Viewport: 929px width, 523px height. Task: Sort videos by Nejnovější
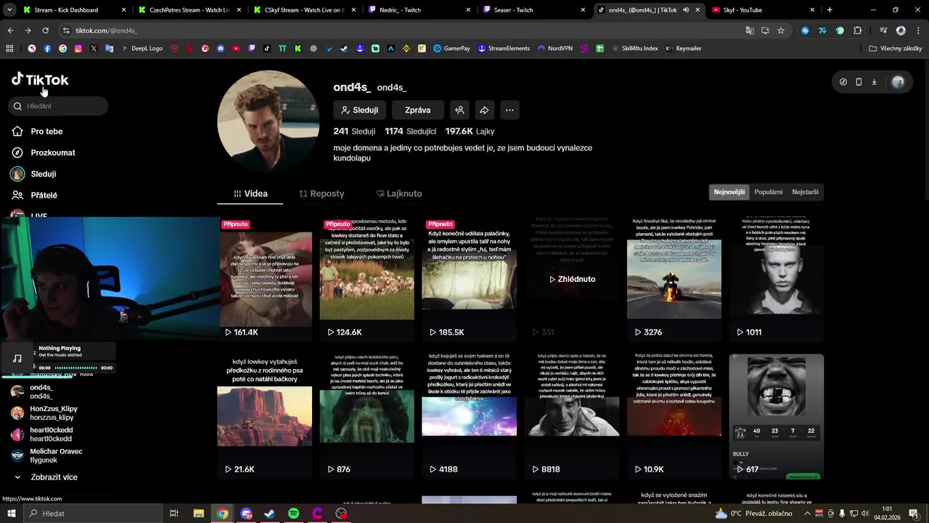(729, 192)
